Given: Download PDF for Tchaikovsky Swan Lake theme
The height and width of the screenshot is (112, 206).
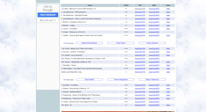Looking at the screenshot, I should click(140, 99).
